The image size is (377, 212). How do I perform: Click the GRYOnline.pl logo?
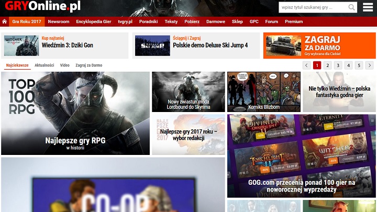coord(42,7)
